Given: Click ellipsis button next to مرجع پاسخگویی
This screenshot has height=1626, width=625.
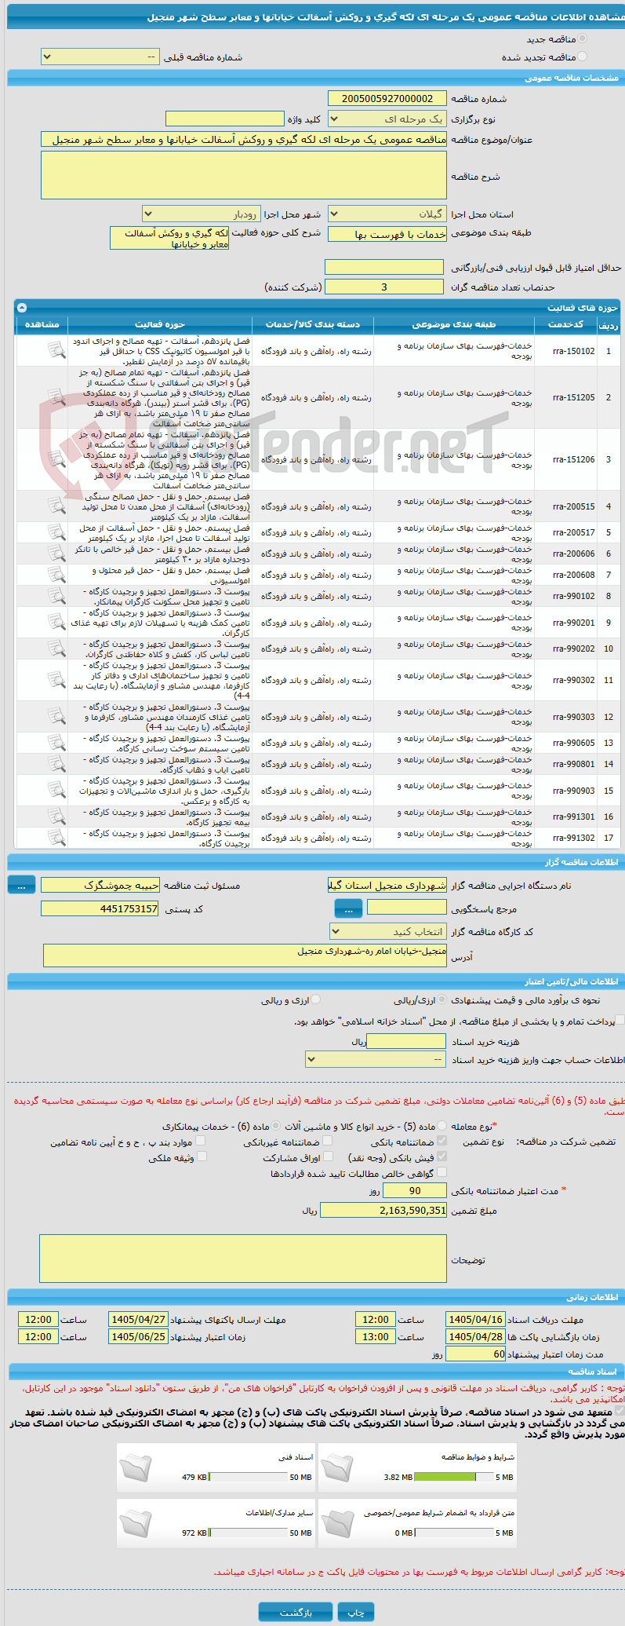Looking at the screenshot, I should [348, 908].
